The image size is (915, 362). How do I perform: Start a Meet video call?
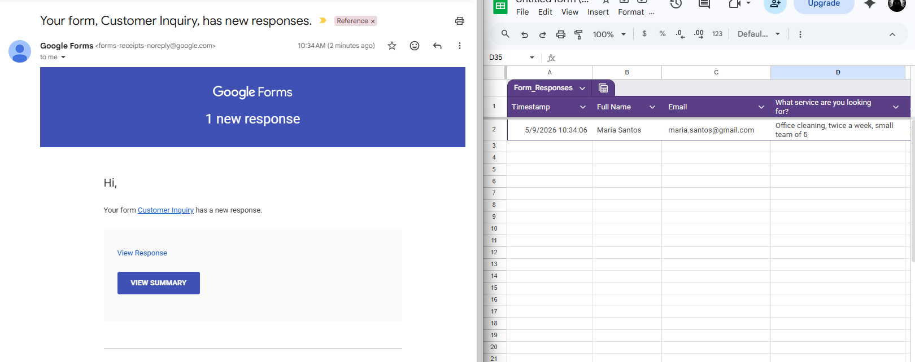tap(734, 4)
